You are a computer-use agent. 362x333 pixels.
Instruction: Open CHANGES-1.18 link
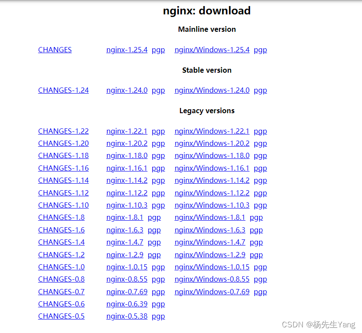point(64,156)
